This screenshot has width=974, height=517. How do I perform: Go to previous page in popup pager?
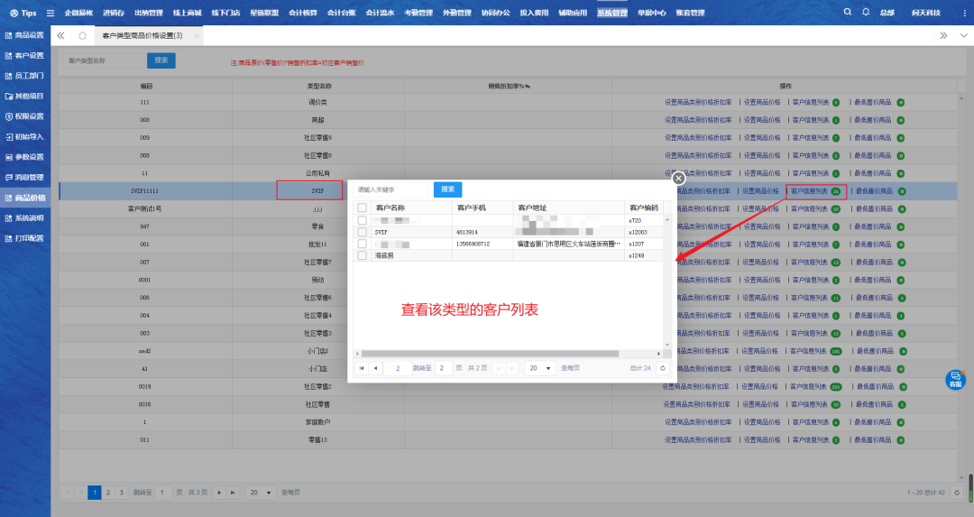tap(375, 368)
